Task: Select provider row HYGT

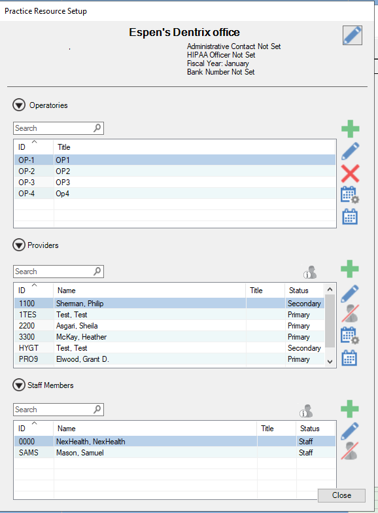Action: tap(169, 348)
